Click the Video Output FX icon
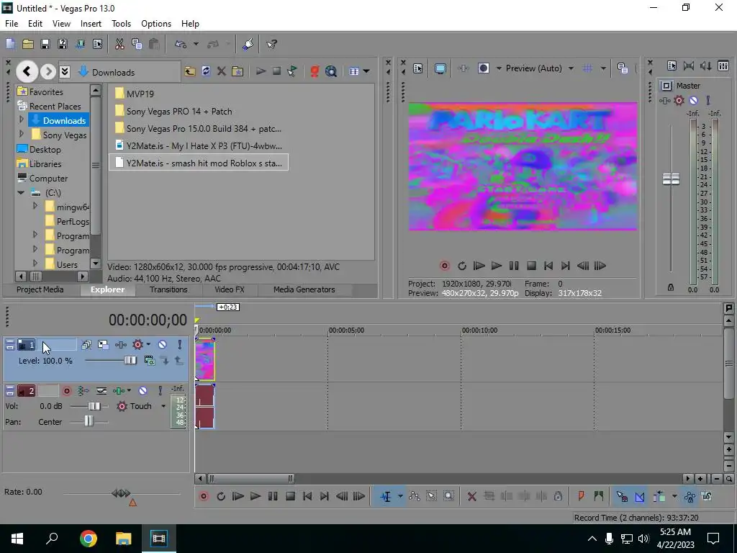Image resolution: width=737 pixels, height=553 pixels. pyautogui.click(x=463, y=68)
